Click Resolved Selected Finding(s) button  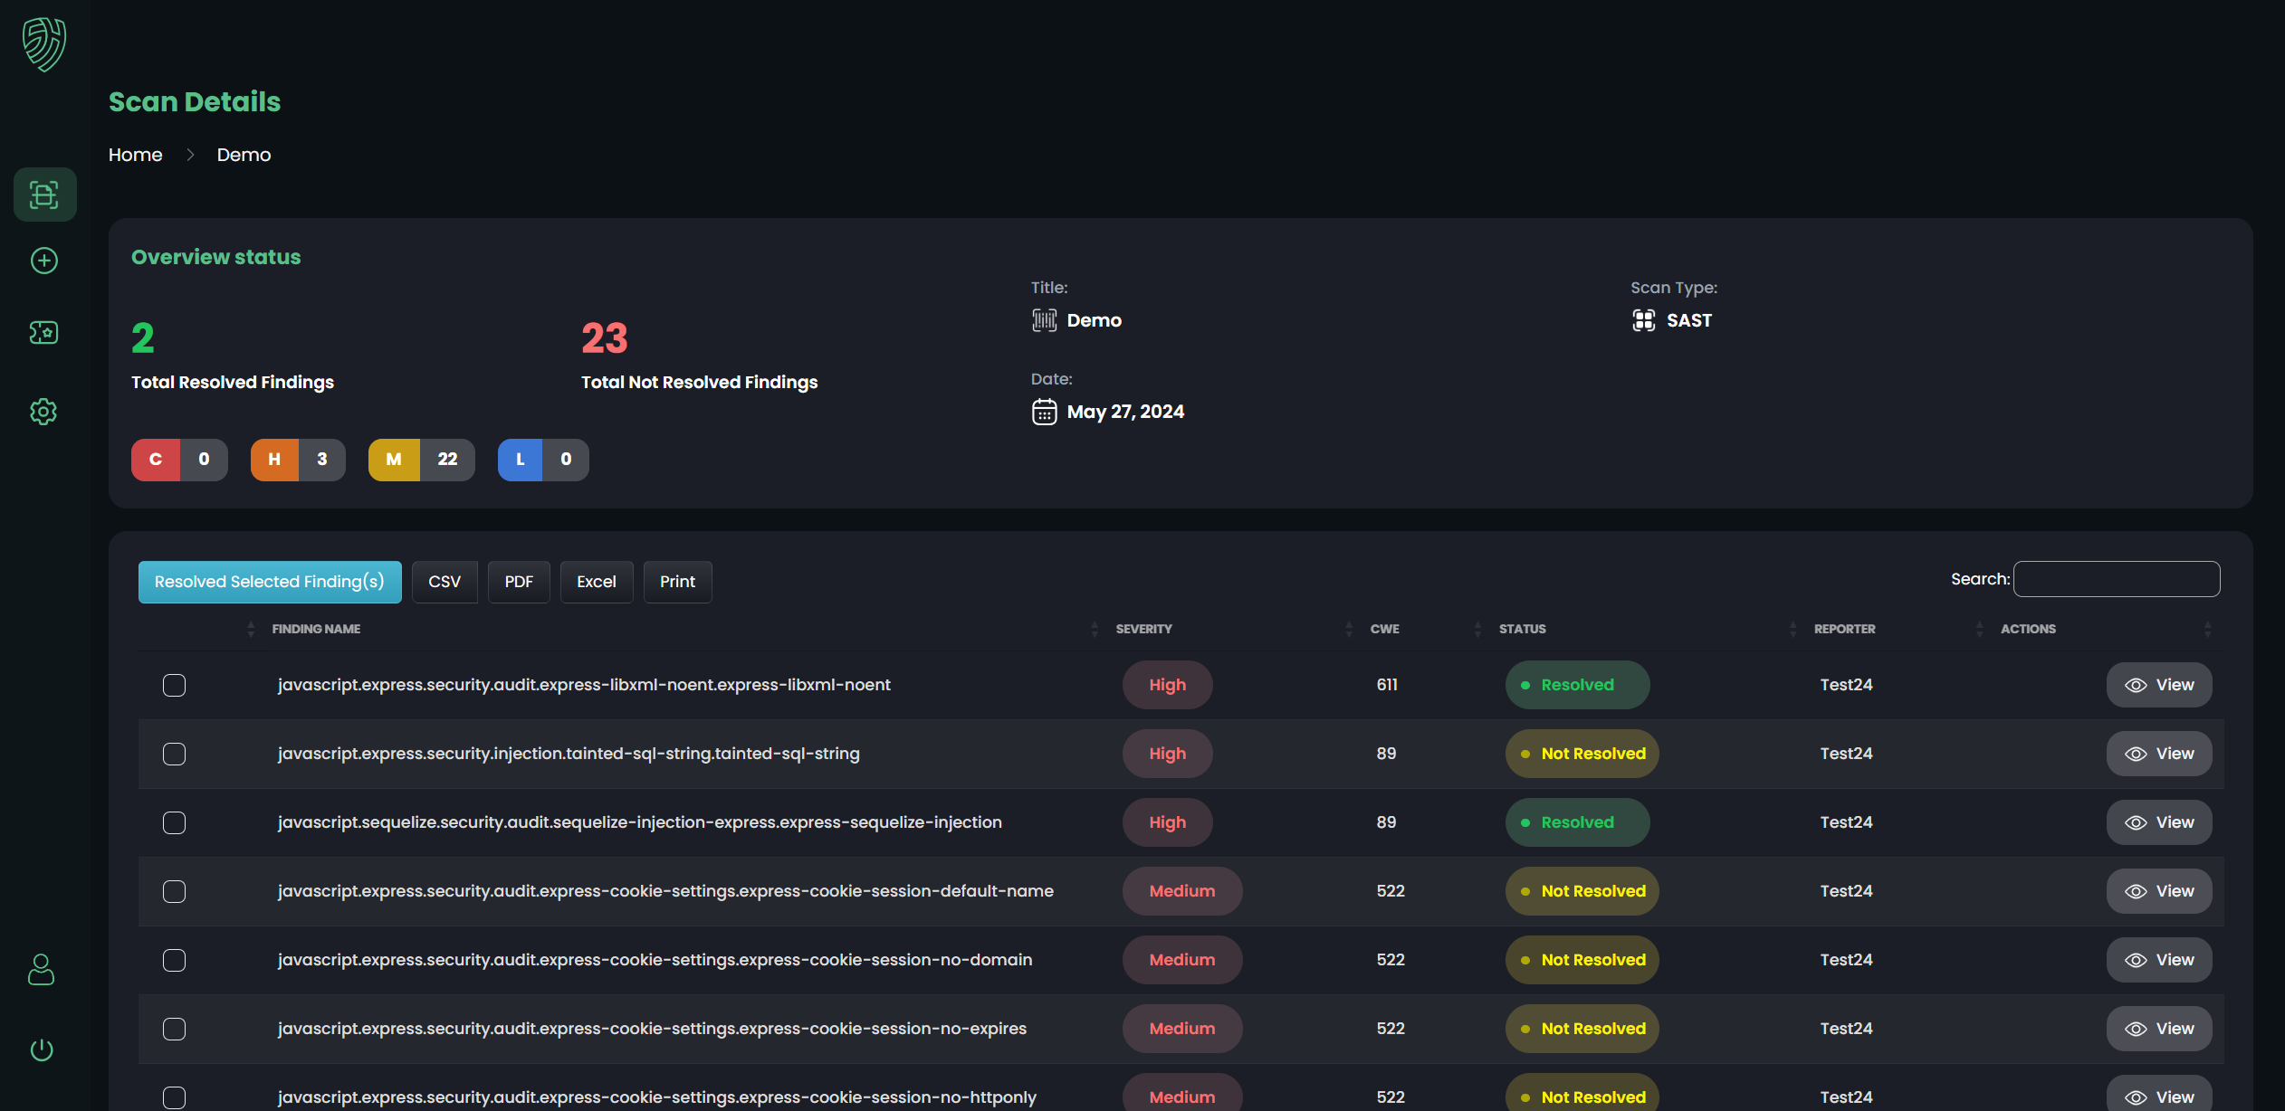coord(269,582)
